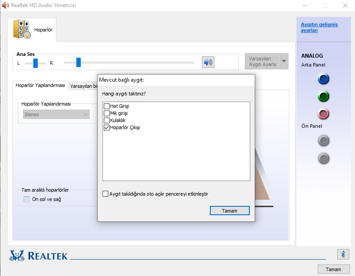Click the Varsayılan Aygıtı Ayarla button

[x=263, y=61]
